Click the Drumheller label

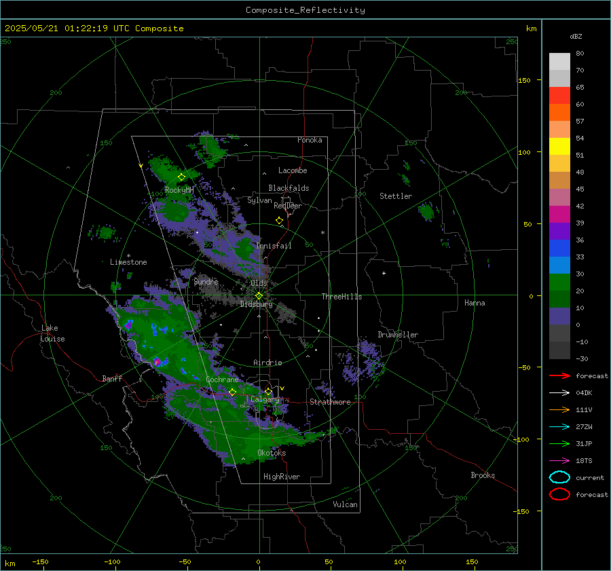point(398,335)
